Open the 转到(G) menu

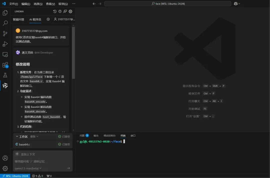[x=63, y=4]
